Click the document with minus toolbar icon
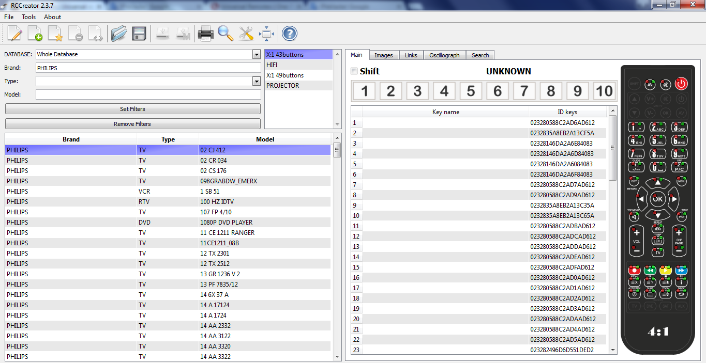 [76, 34]
